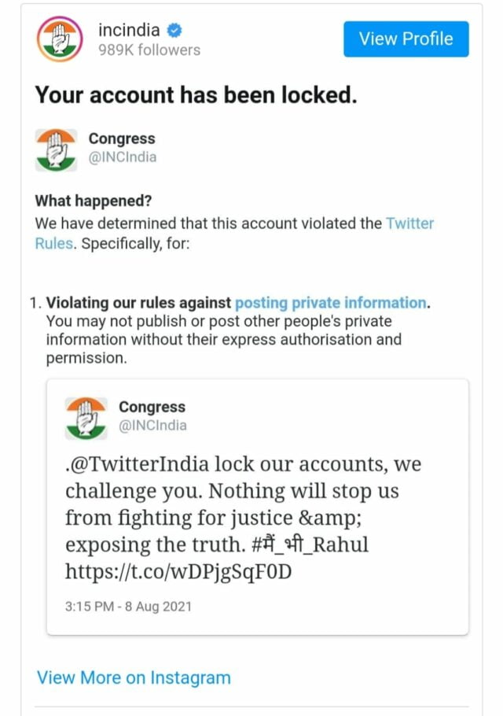This screenshot has height=716, width=503.
Task: Click the 3:15 PM - 8 Aug 2021 timestamp
Action: pyautogui.click(x=128, y=607)
